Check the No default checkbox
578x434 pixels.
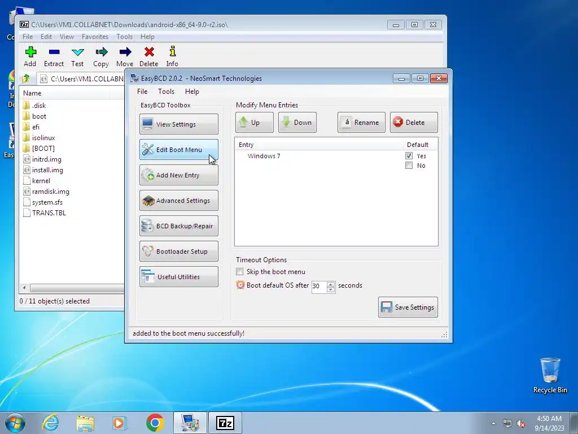pos(409,166)
